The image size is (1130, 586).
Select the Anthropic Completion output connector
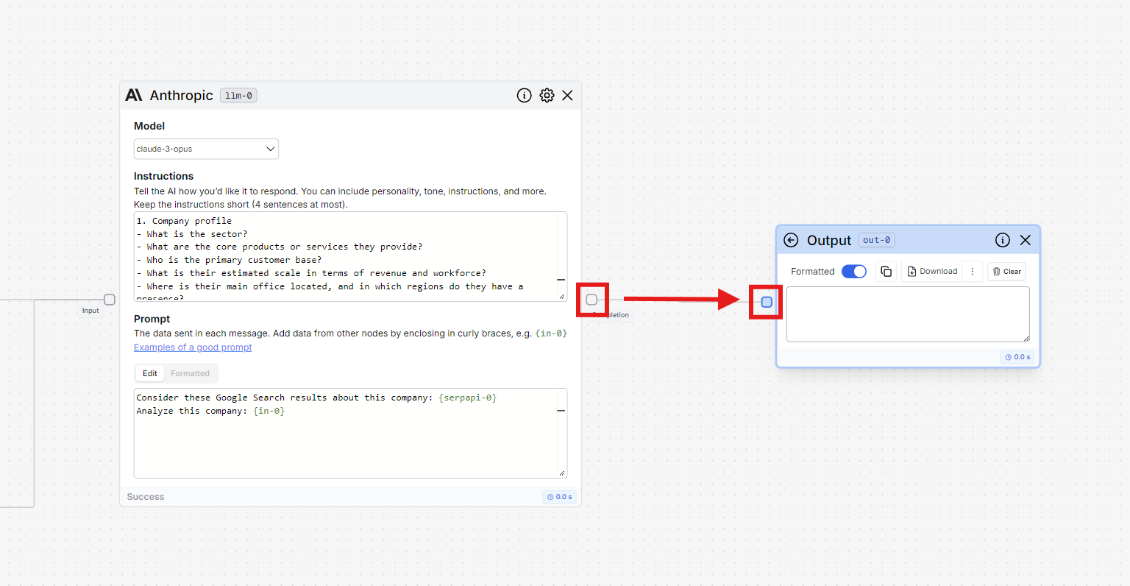click(591, 300)
